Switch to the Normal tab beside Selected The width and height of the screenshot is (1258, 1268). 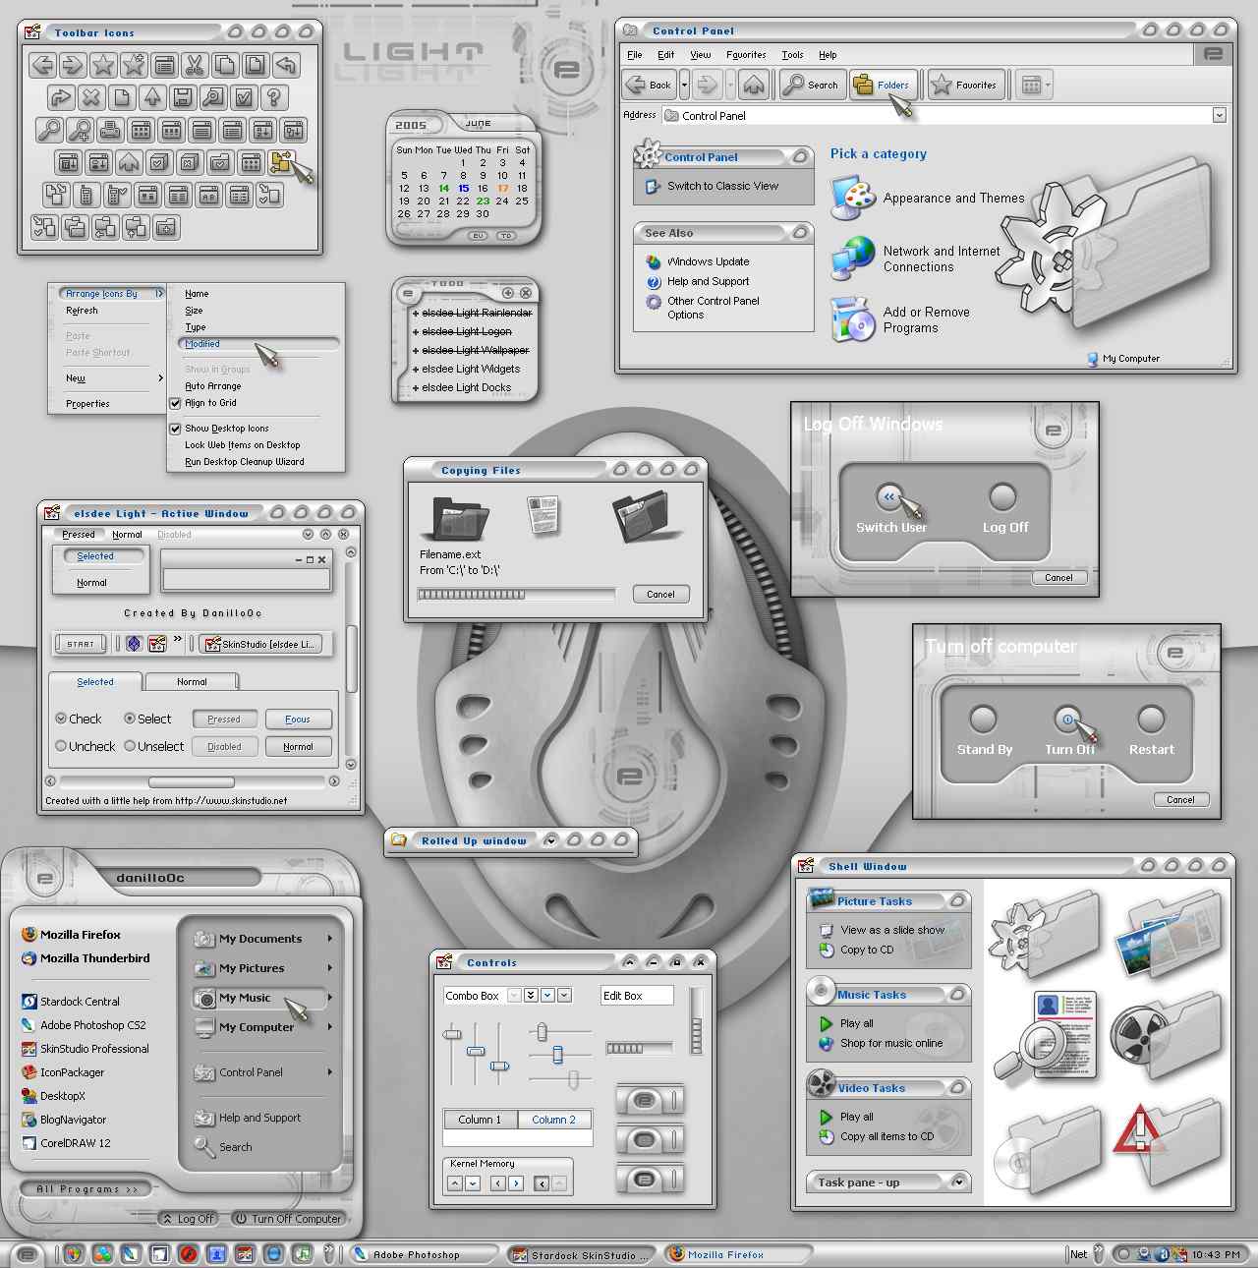pyautogui.click(x=192, y=681)
